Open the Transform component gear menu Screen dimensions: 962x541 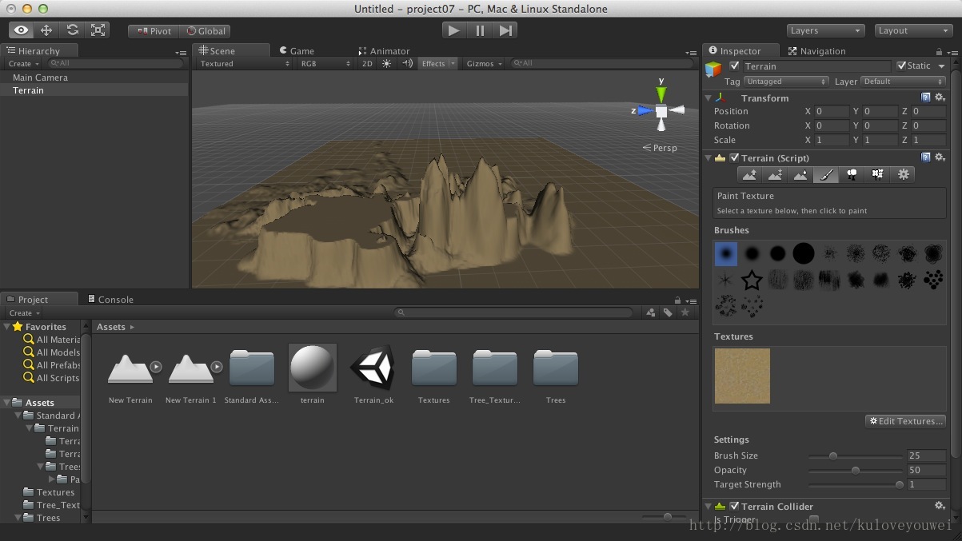(x=940, y=97)
